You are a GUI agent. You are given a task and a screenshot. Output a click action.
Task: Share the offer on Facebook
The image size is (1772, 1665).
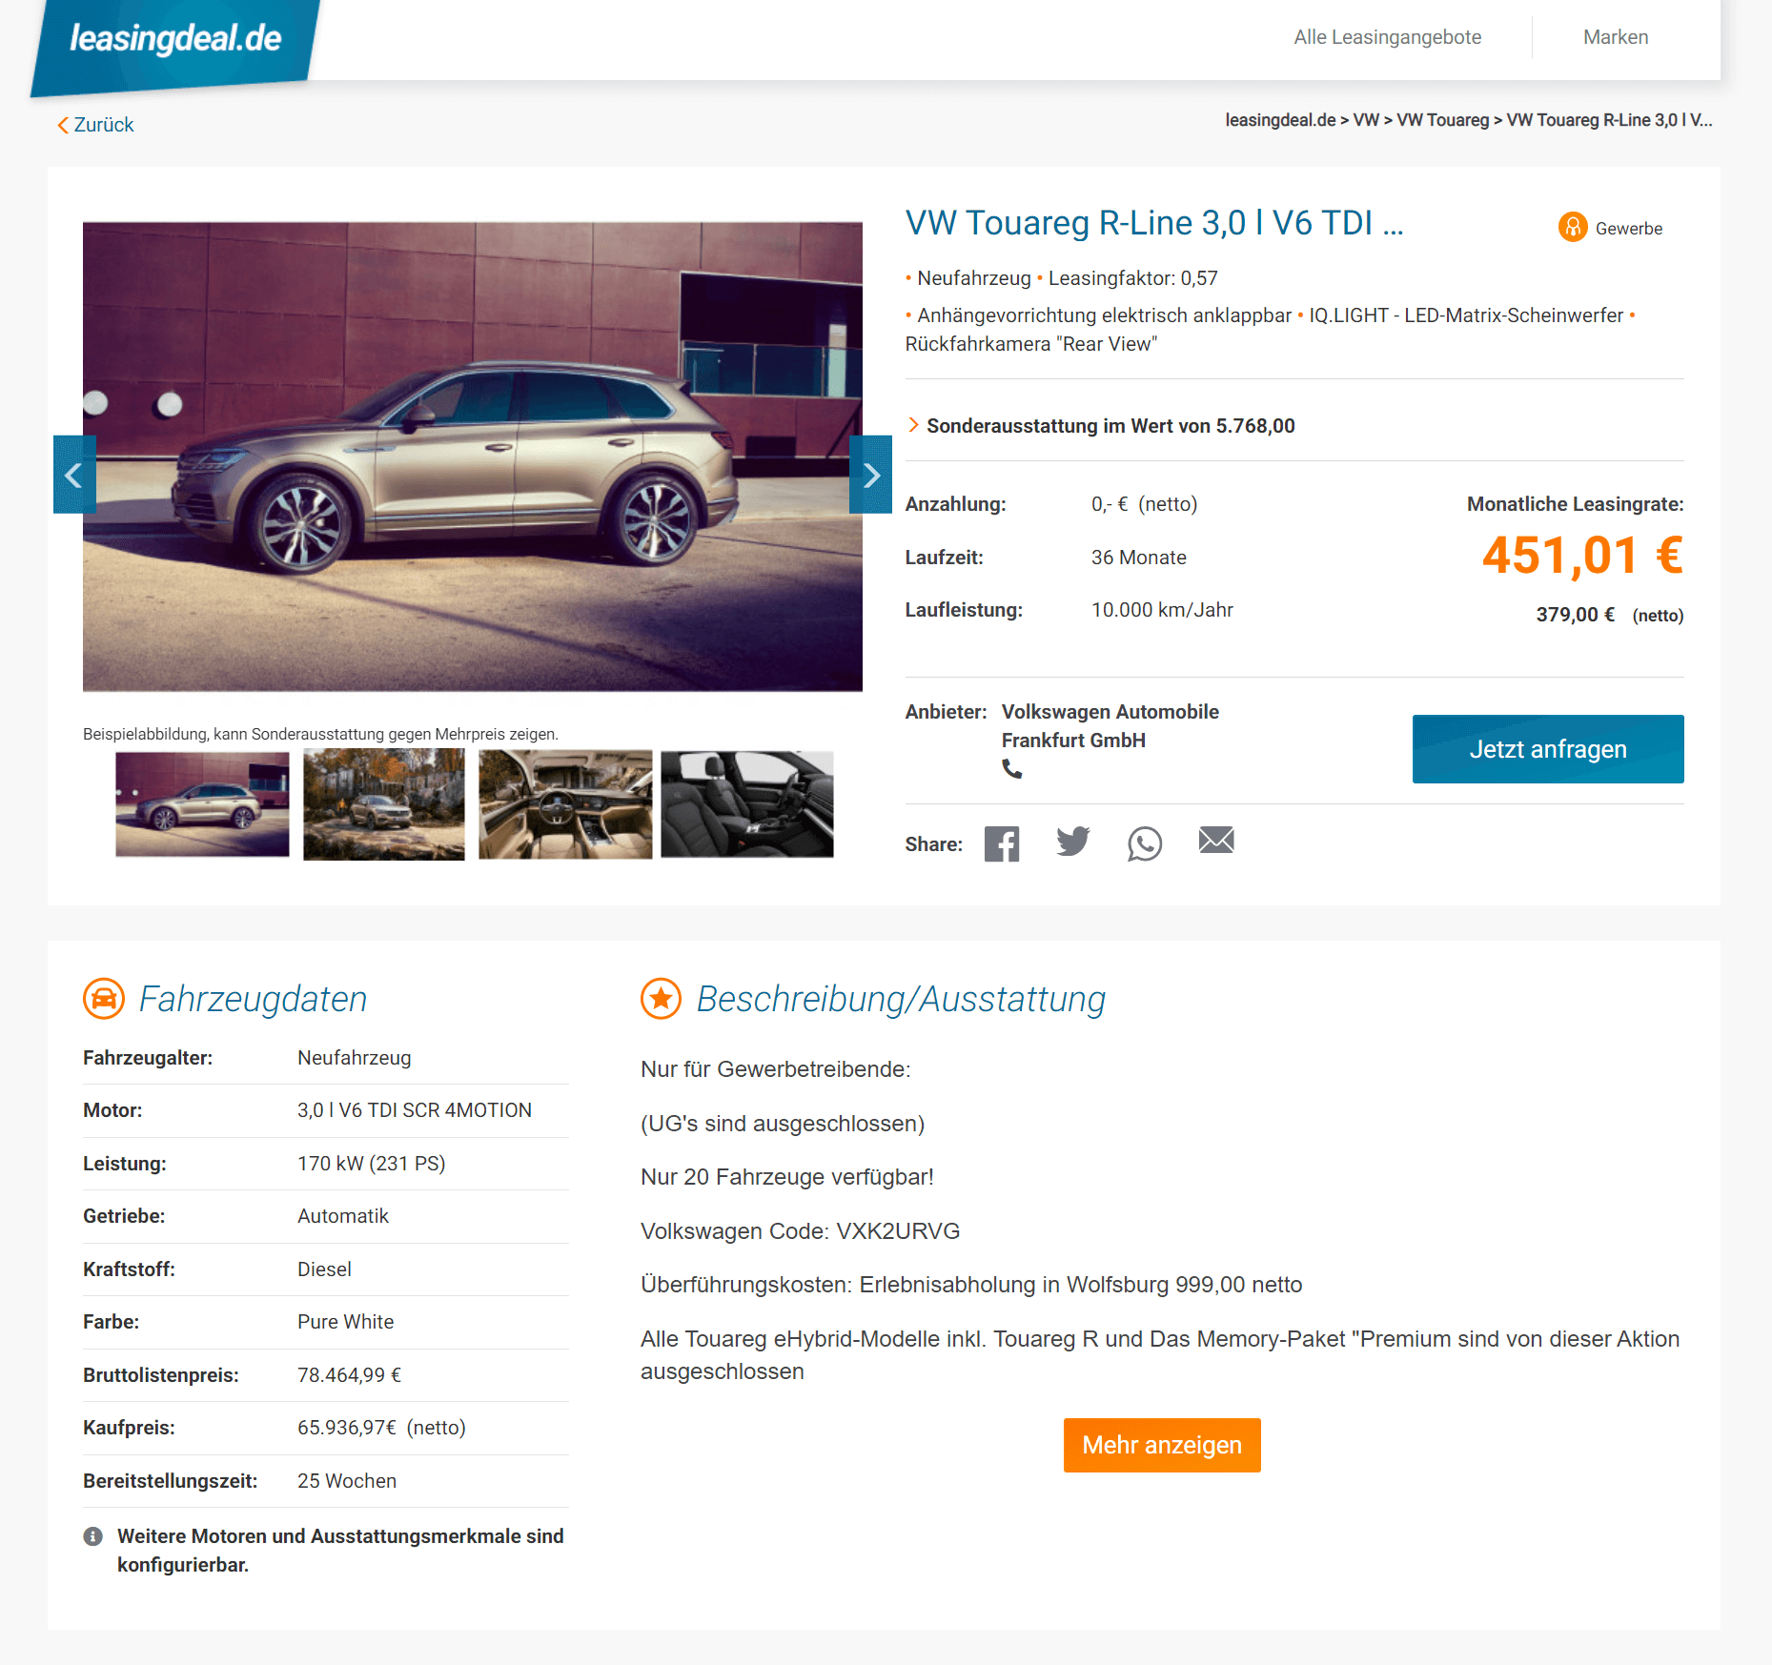(x=1002, y=843)
